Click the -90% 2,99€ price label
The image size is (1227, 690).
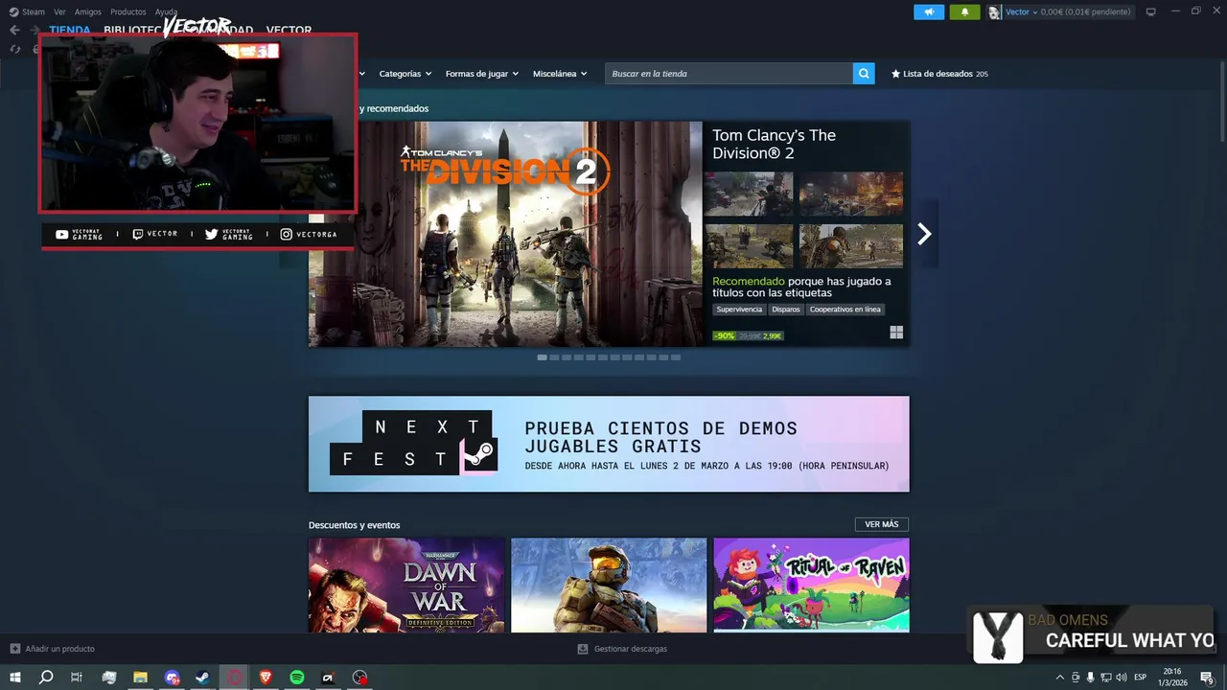coord(748,335)
